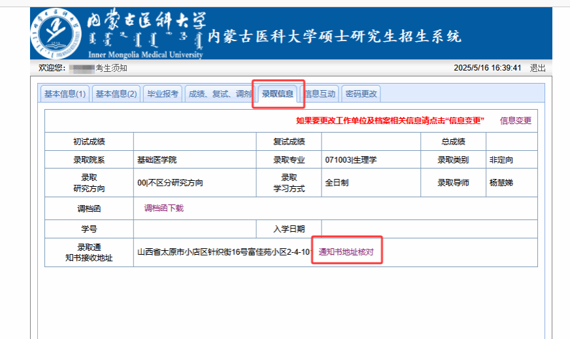Select the 毕业报考 tab
This screenshot has width=570, height=339.
pos(163,94)
